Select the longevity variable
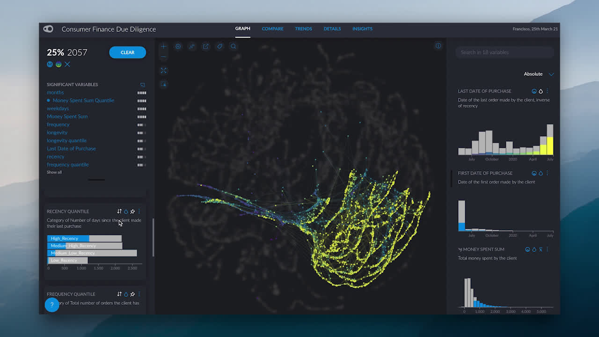The width and height of the screenshot is (599, 337). [x=57, y=132]
